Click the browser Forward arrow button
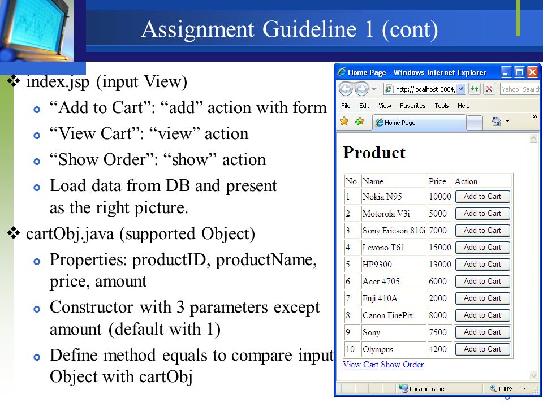 coord(361,89)
